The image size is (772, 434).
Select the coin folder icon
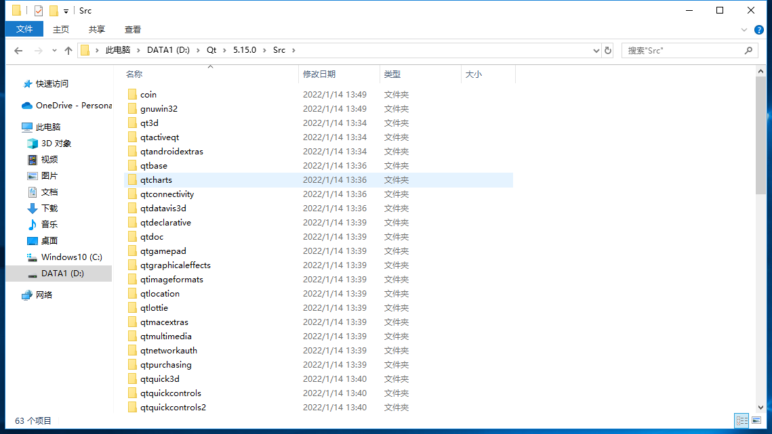[x=132, y=95]
